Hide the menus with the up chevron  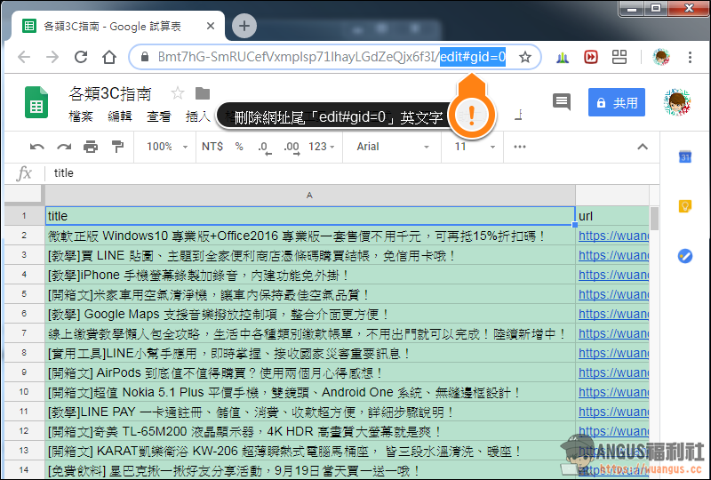[642, 147]
